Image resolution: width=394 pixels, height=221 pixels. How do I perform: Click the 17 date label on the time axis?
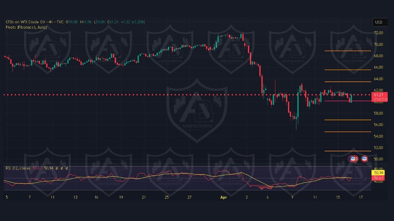pos(361,197)
